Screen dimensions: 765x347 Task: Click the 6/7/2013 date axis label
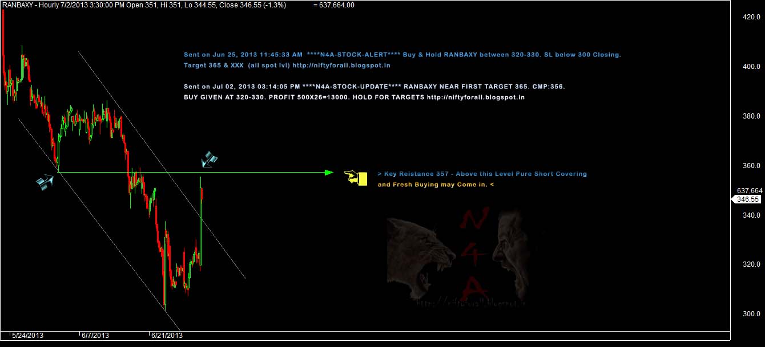tap(95, 336)
